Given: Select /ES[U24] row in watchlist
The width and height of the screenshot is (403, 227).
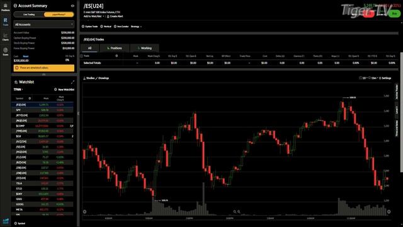Looking at the screenshot, I should pos(42,105).
